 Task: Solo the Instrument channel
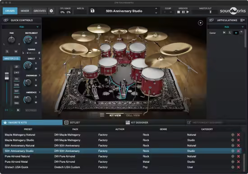click(36, 37)
